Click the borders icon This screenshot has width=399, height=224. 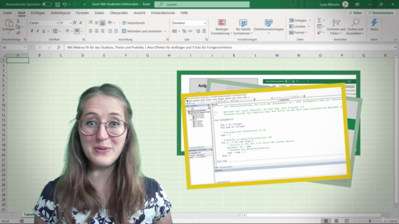[55, 31]
